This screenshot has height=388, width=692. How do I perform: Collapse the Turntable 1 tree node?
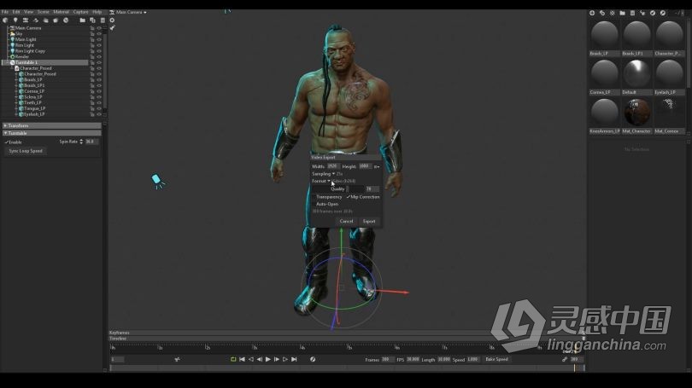(9, 62)
